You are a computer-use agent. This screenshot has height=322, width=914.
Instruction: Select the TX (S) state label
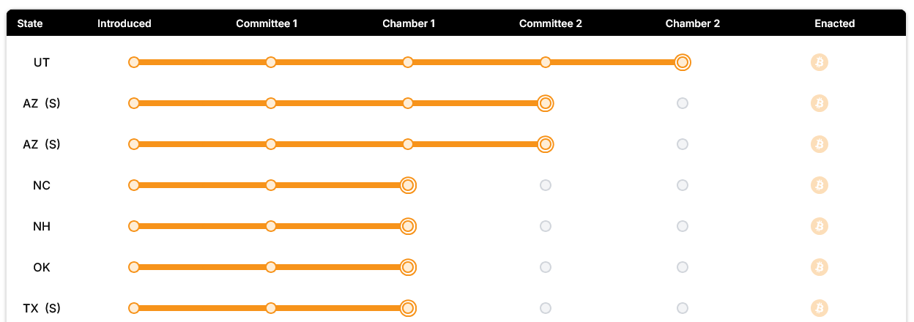point(42,309)
